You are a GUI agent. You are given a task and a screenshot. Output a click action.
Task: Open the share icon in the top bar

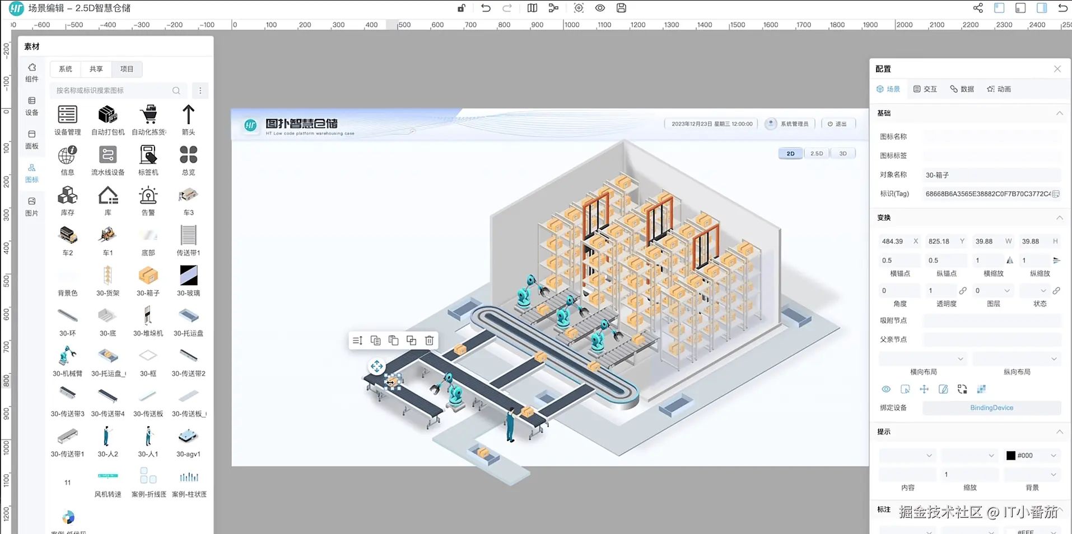[x=978, y=8]
